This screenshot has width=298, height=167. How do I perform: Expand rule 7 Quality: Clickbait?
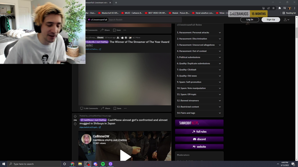click(199, 70)
